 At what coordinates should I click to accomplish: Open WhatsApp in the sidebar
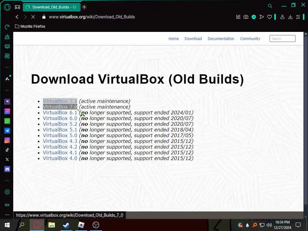pos(7,121)
